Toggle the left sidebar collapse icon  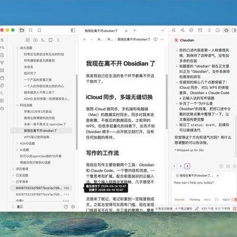tap(73, 30)
